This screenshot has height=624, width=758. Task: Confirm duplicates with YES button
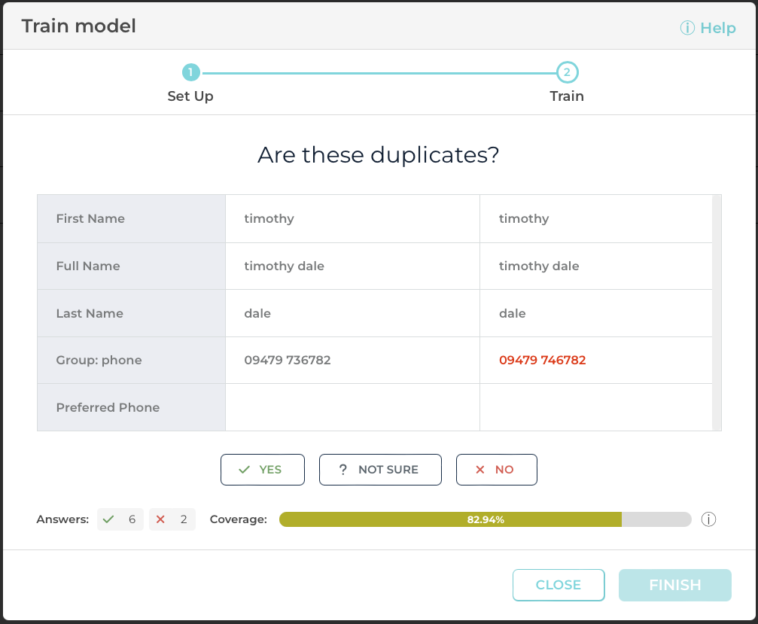(262, 470)
